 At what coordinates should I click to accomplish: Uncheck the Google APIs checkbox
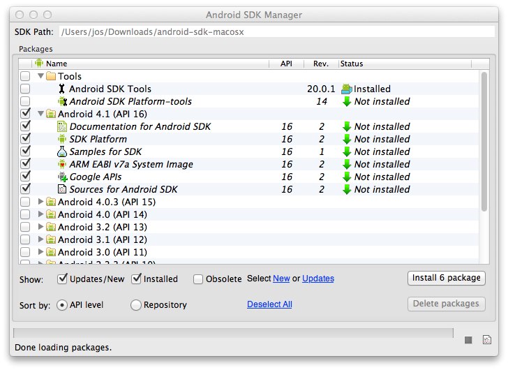25,176
